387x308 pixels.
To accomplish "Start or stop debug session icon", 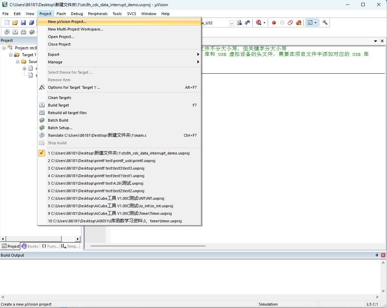I will coord(258,23).
